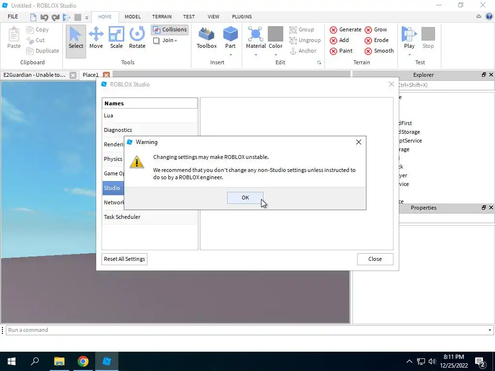Open Part dropdown arrow
Image resolution: width=495 pixels, height=371 pixels.
[x=231, y=55]
